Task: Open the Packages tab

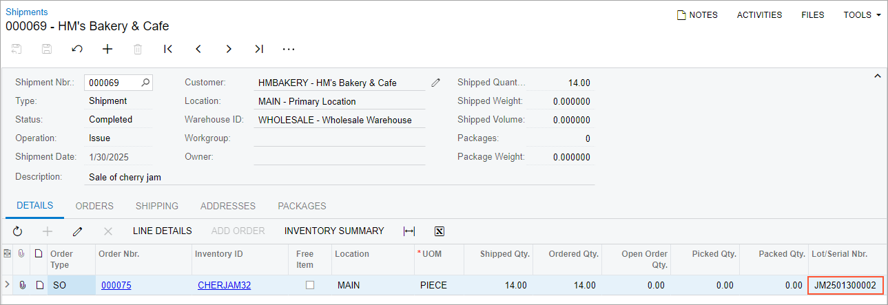Action: click(x=302, y=206)
